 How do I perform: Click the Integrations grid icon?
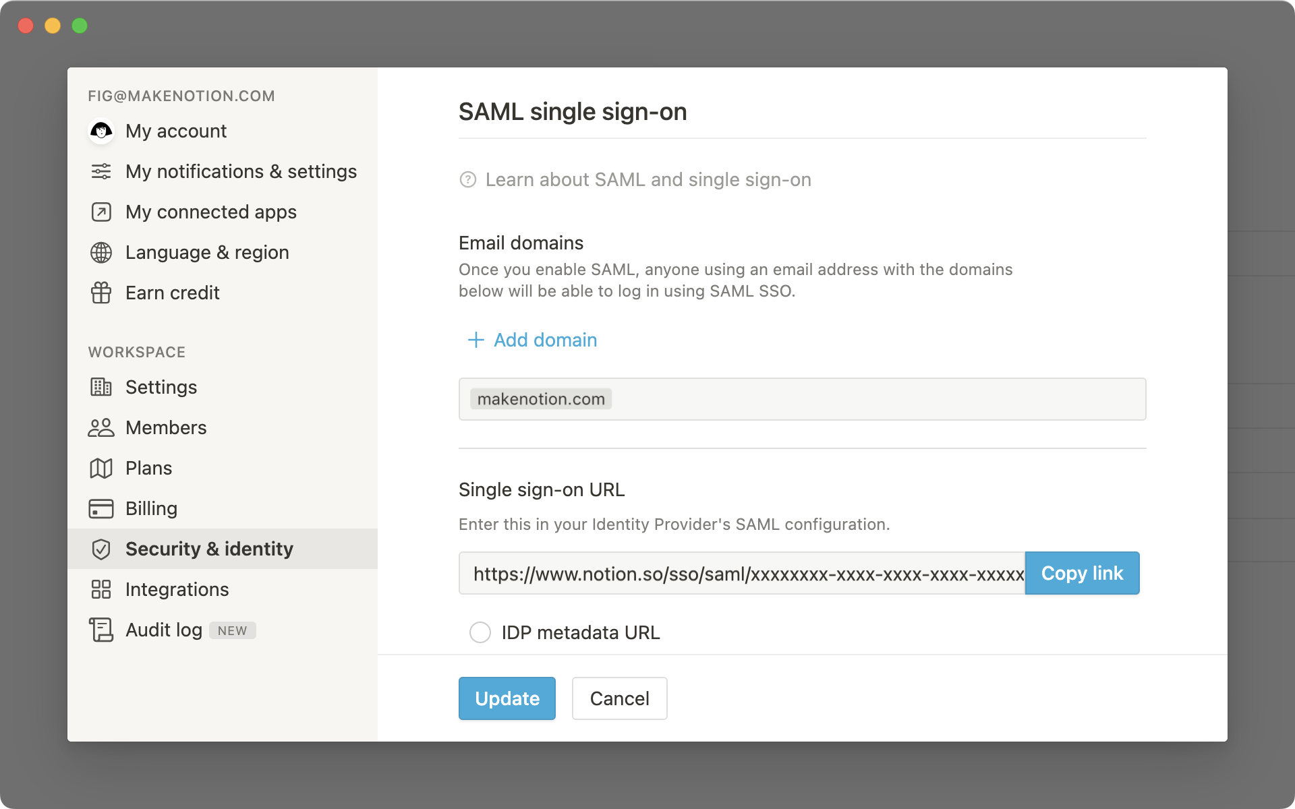[x=101, y=589]
